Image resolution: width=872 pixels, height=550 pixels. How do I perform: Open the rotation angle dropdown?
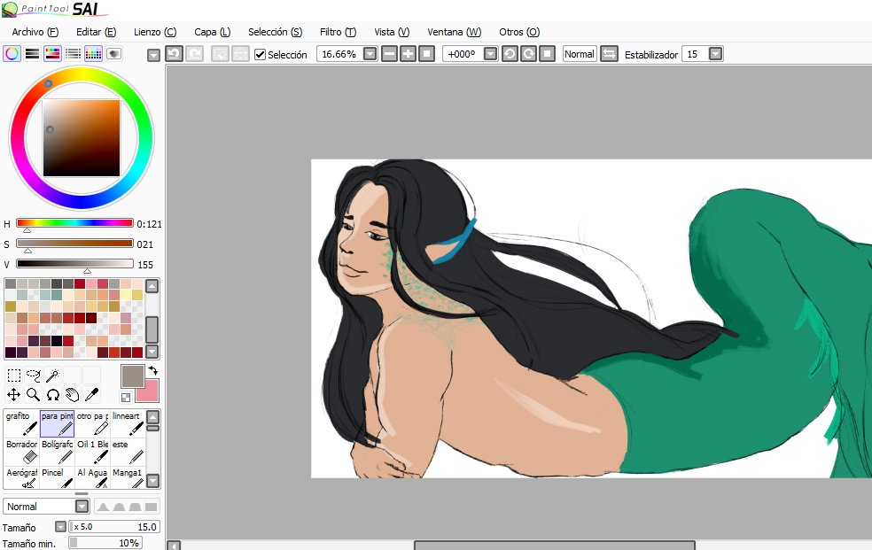pyautogui.click(x=490, y=54)
